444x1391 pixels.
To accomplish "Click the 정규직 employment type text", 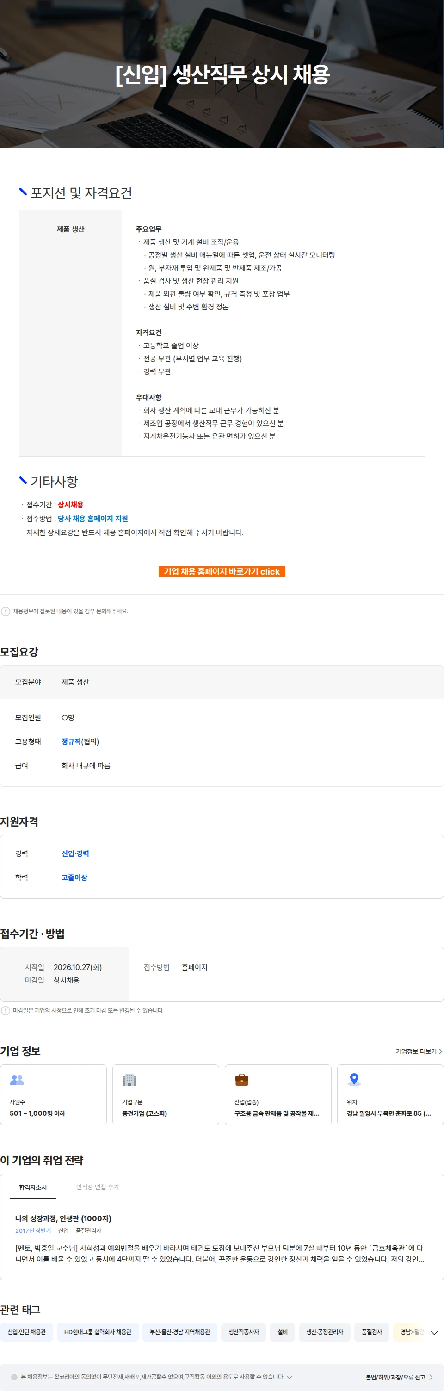I will (71, 742).
